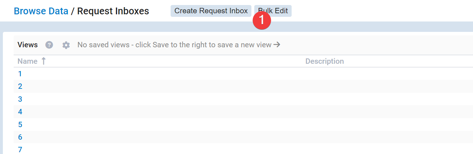Click the Request Inboxes page title
This screenshot has height=154, width=473.
[113, 11]
